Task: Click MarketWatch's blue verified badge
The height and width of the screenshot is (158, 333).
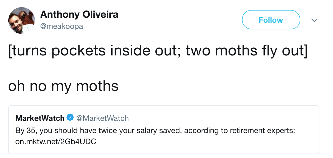Action: click(x=70, y=118)
